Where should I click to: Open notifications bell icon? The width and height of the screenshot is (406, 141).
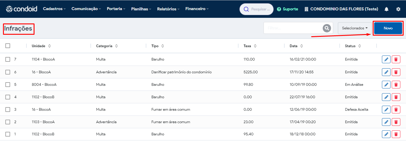[x=386, y=9]
